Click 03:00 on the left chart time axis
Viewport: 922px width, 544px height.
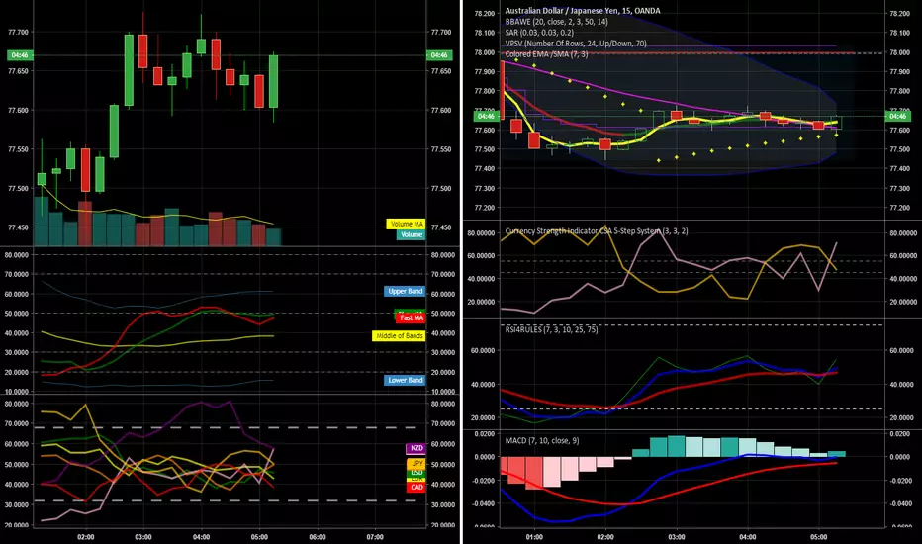click(143, 537)
